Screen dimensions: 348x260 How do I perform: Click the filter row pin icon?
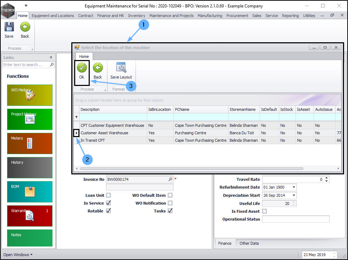76,117
